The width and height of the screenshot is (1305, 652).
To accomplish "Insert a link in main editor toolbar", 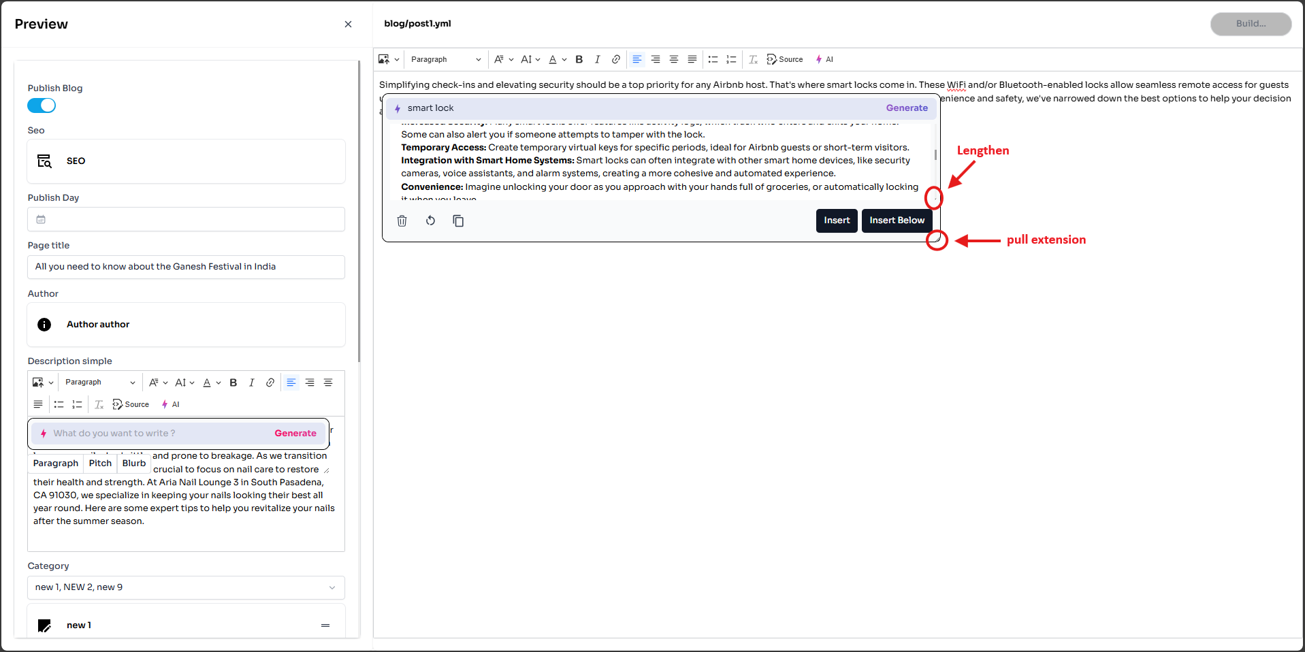I will (x=615, y=59).
